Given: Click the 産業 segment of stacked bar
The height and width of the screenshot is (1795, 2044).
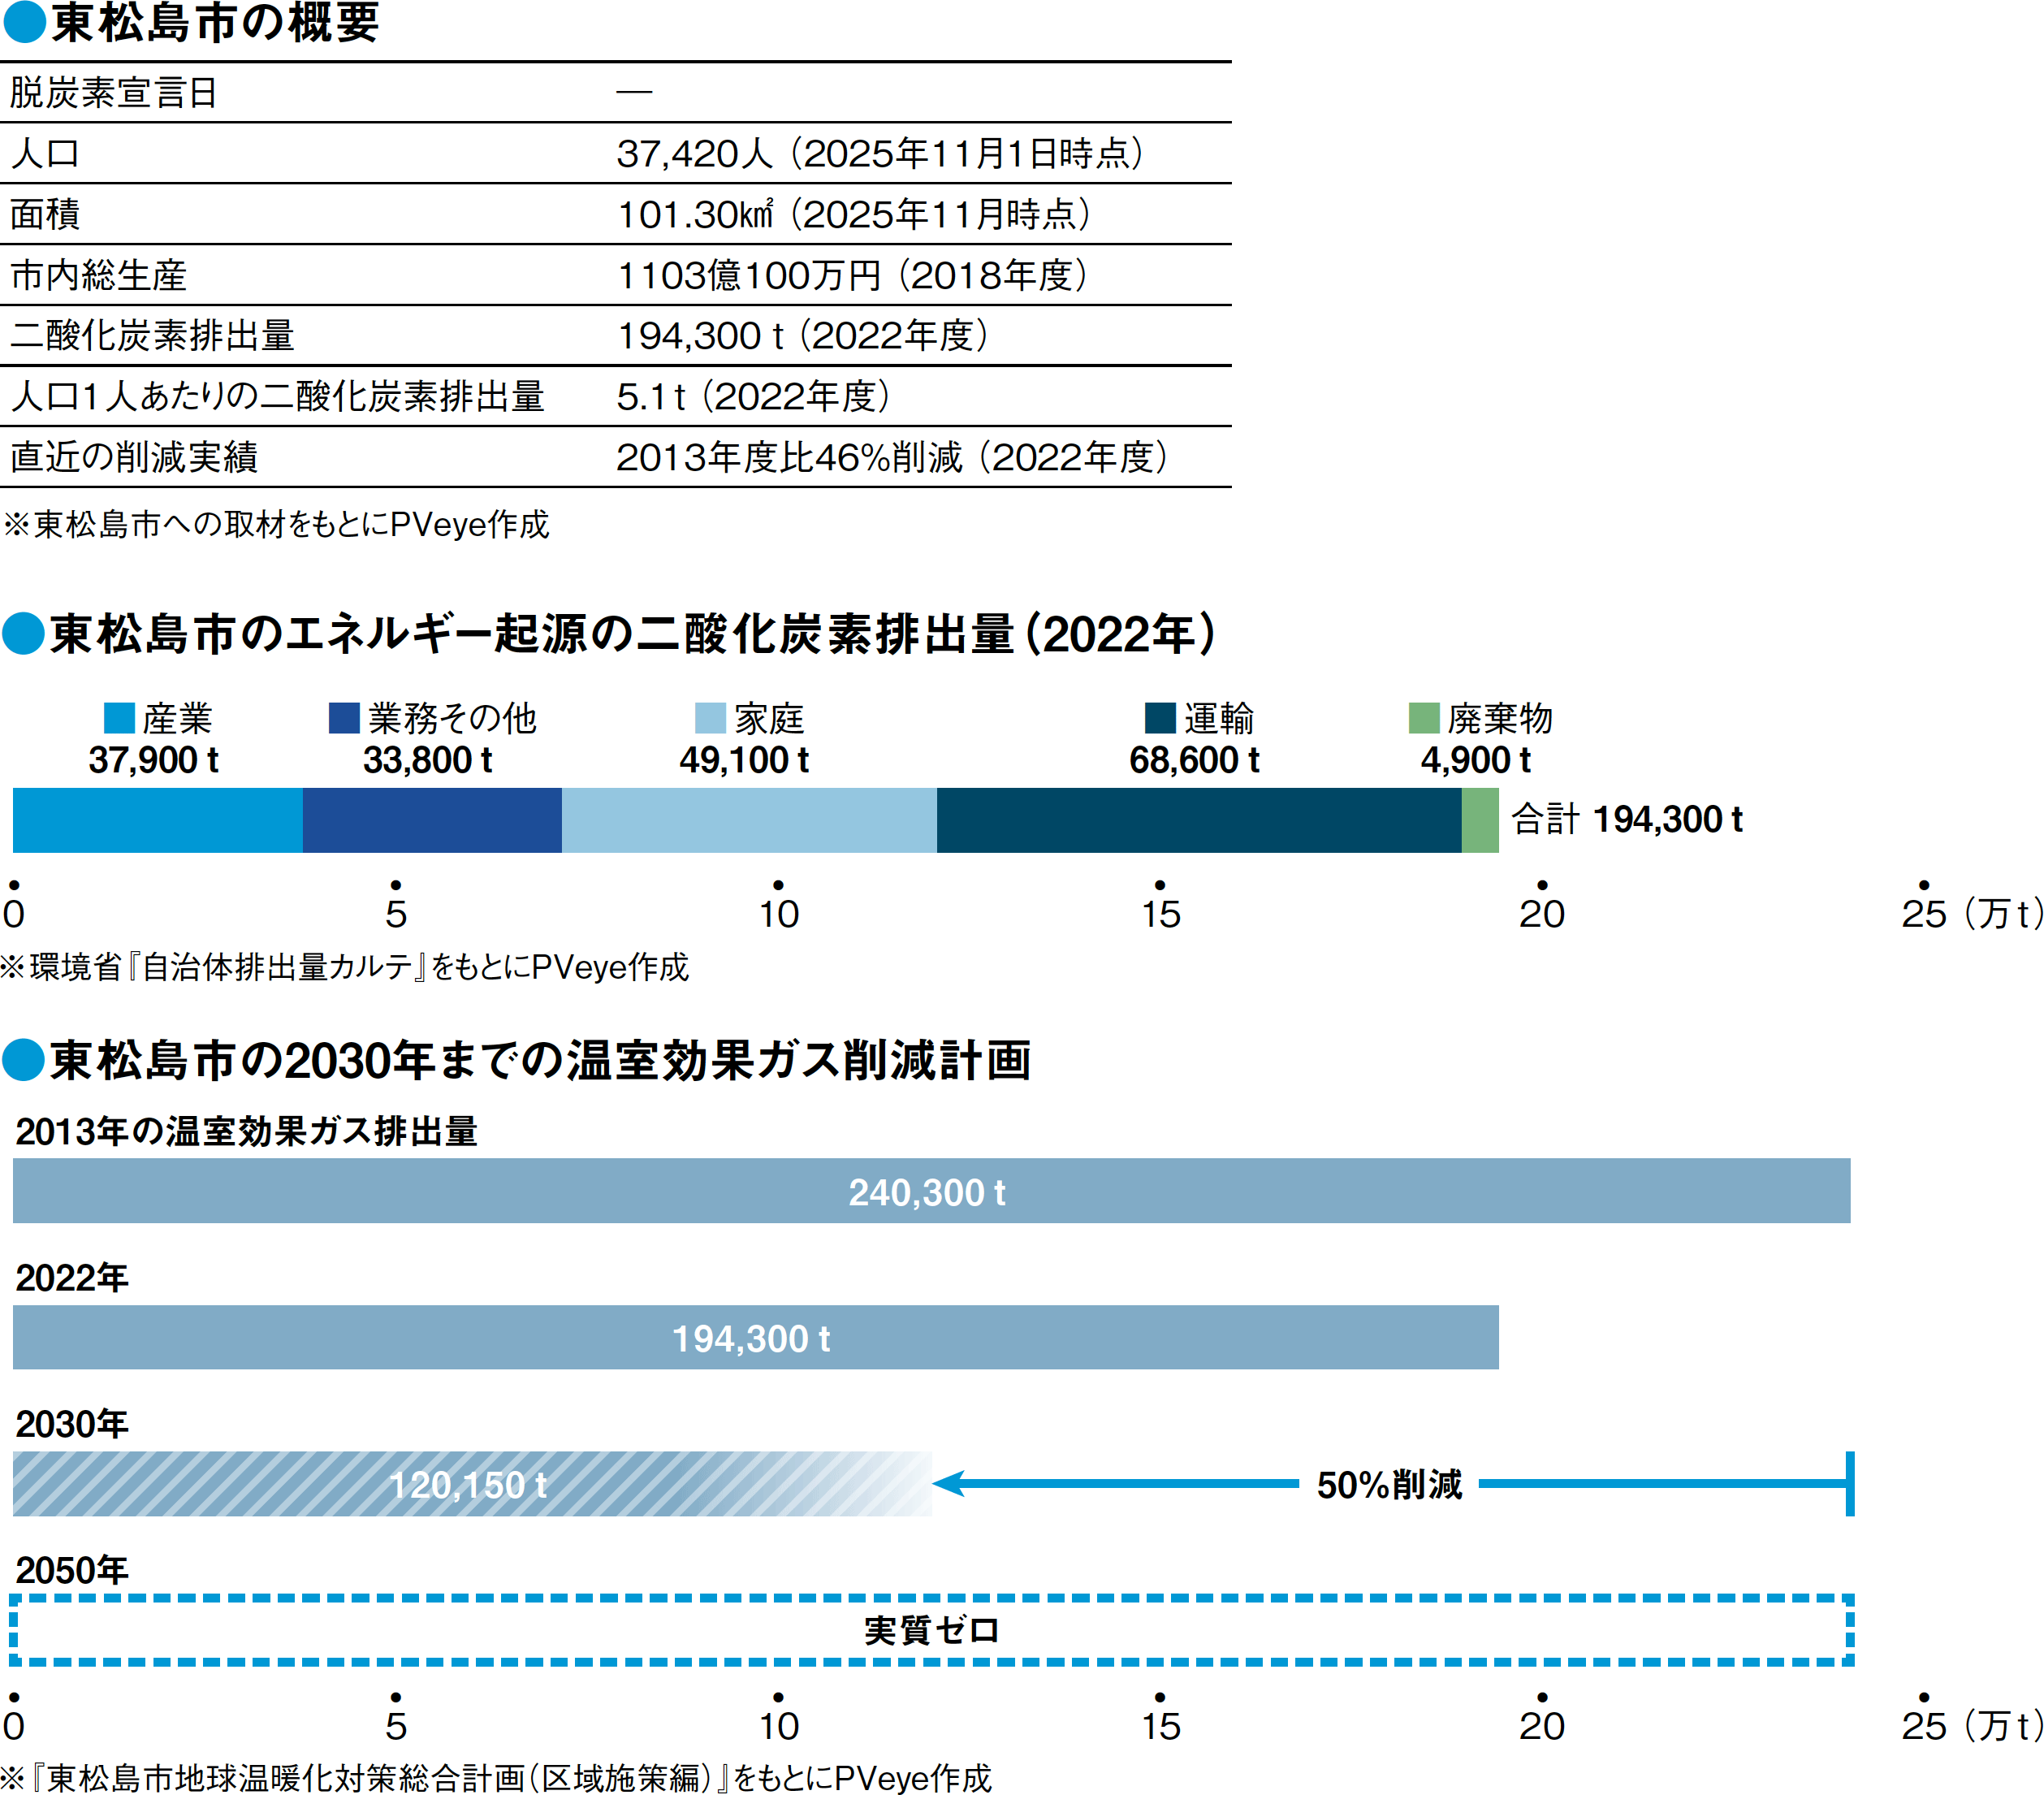Looking at the screenshot, I should pos(157,820).
